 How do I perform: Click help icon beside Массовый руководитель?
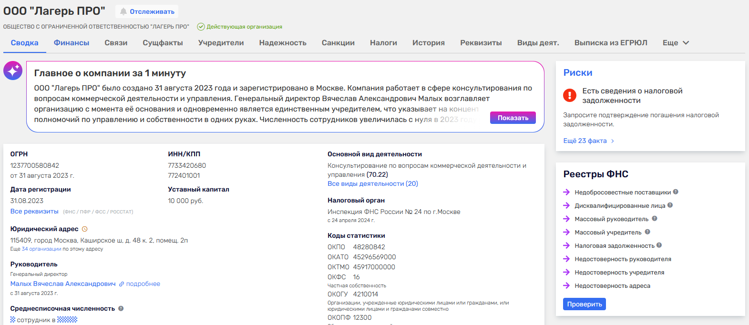(x=655, y=219)
